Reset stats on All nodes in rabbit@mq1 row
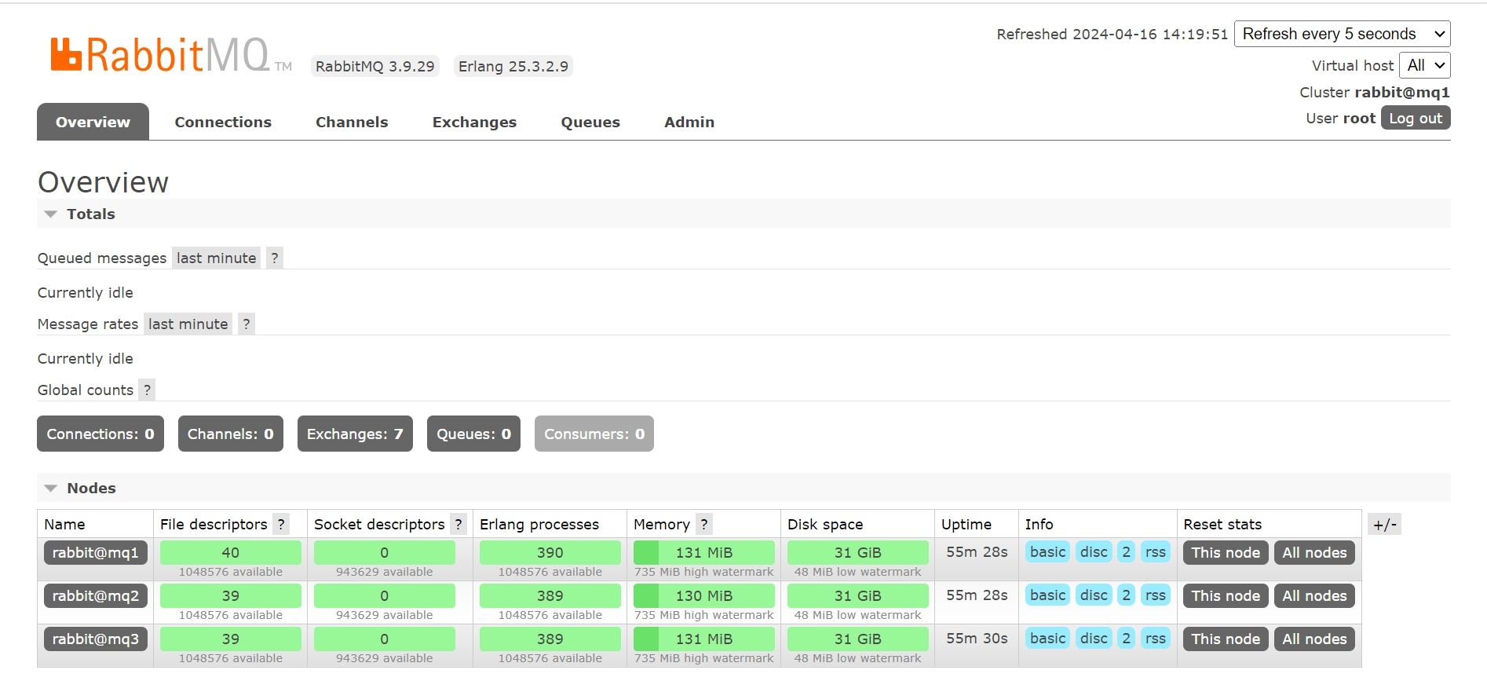1487x681 pixels. point(1314,552)
